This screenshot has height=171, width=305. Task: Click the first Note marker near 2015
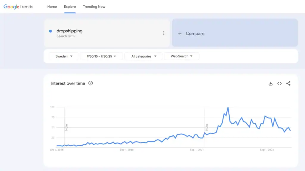pos(66,127)
